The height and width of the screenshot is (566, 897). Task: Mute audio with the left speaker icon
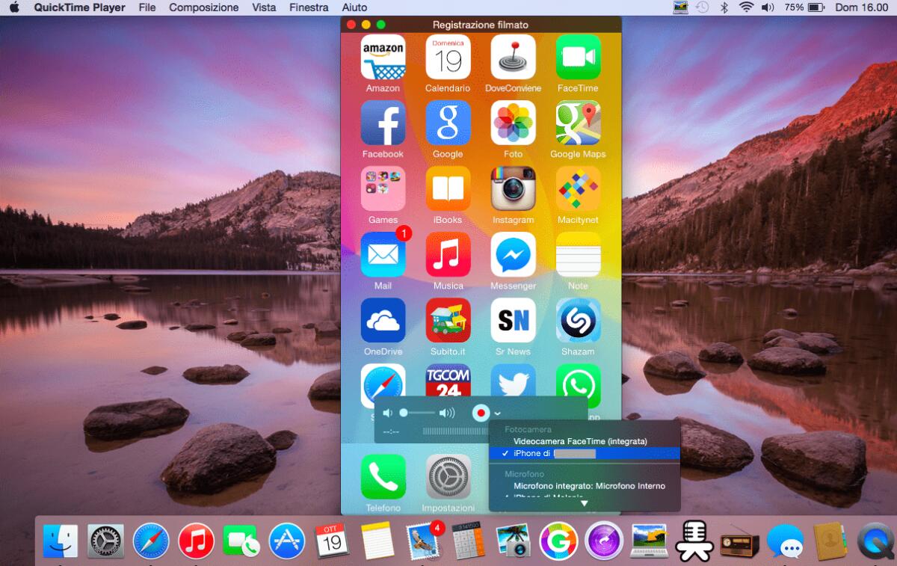tap(388, 412)
